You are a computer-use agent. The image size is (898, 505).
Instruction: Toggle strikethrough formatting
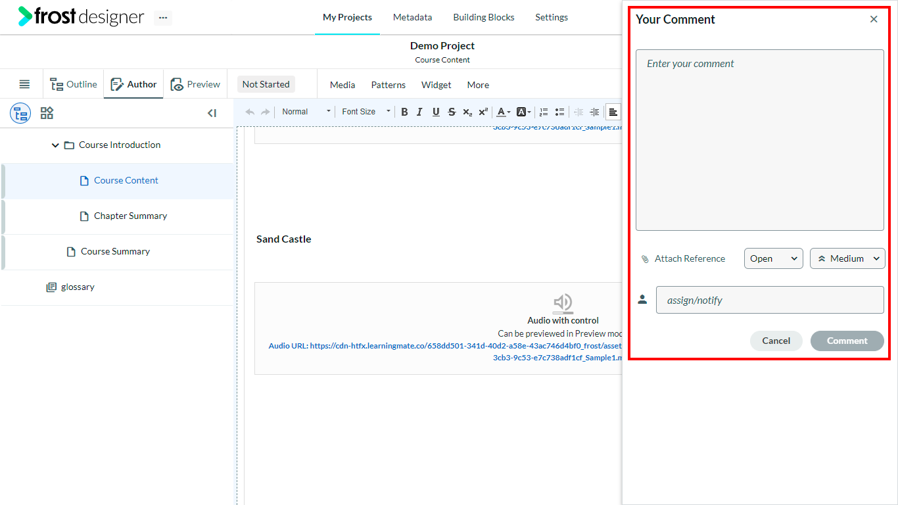tap(452, 112)
